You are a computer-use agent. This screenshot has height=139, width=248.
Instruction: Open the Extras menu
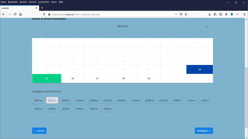(54, 2)
